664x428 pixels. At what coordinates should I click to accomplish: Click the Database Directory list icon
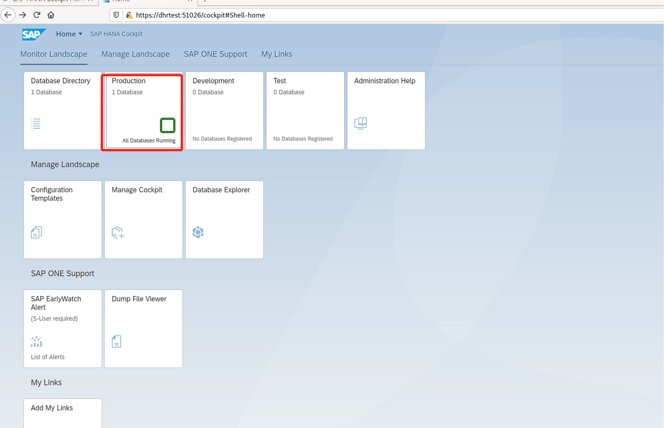36,124
